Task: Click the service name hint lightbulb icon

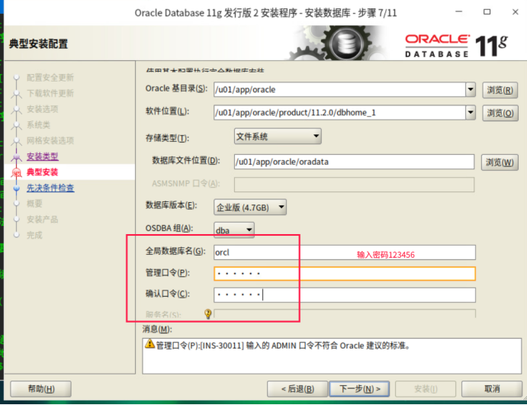Action: pos(208,314)
